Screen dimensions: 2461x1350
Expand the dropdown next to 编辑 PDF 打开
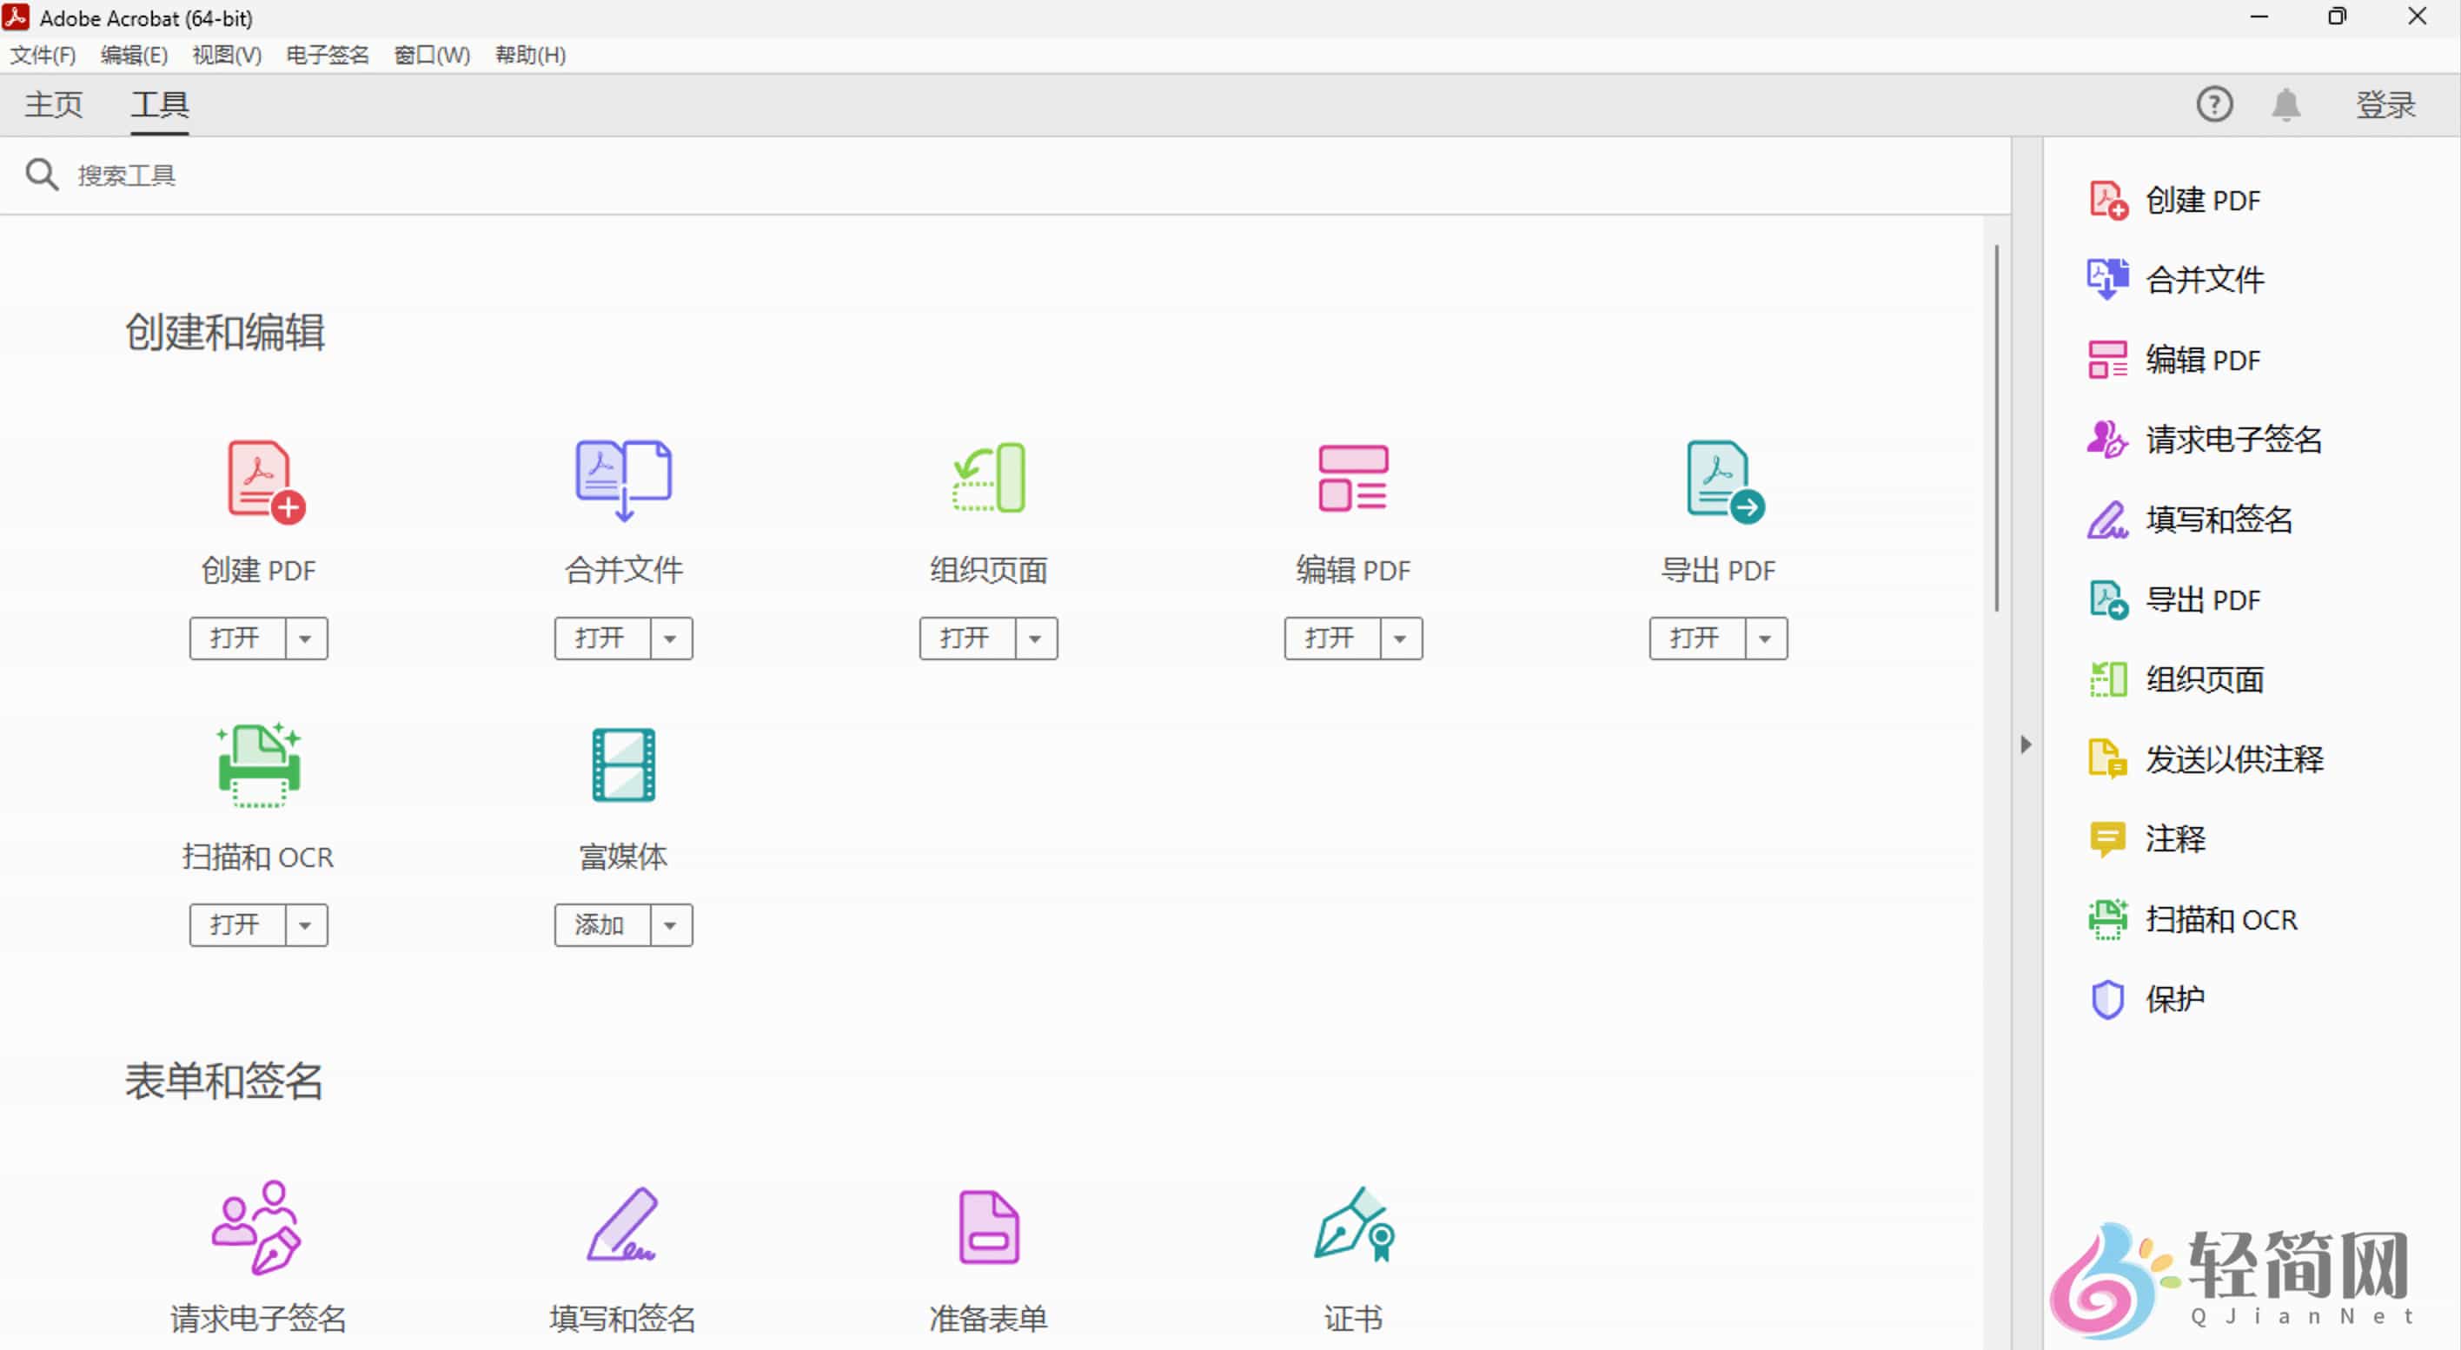point(1401,638)
